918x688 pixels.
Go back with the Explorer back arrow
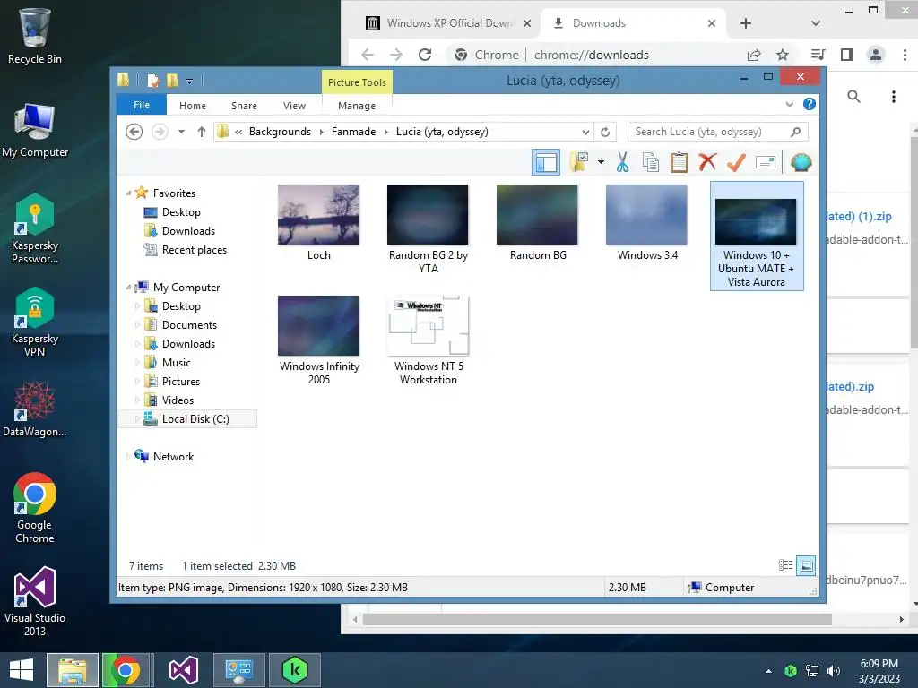134,132
